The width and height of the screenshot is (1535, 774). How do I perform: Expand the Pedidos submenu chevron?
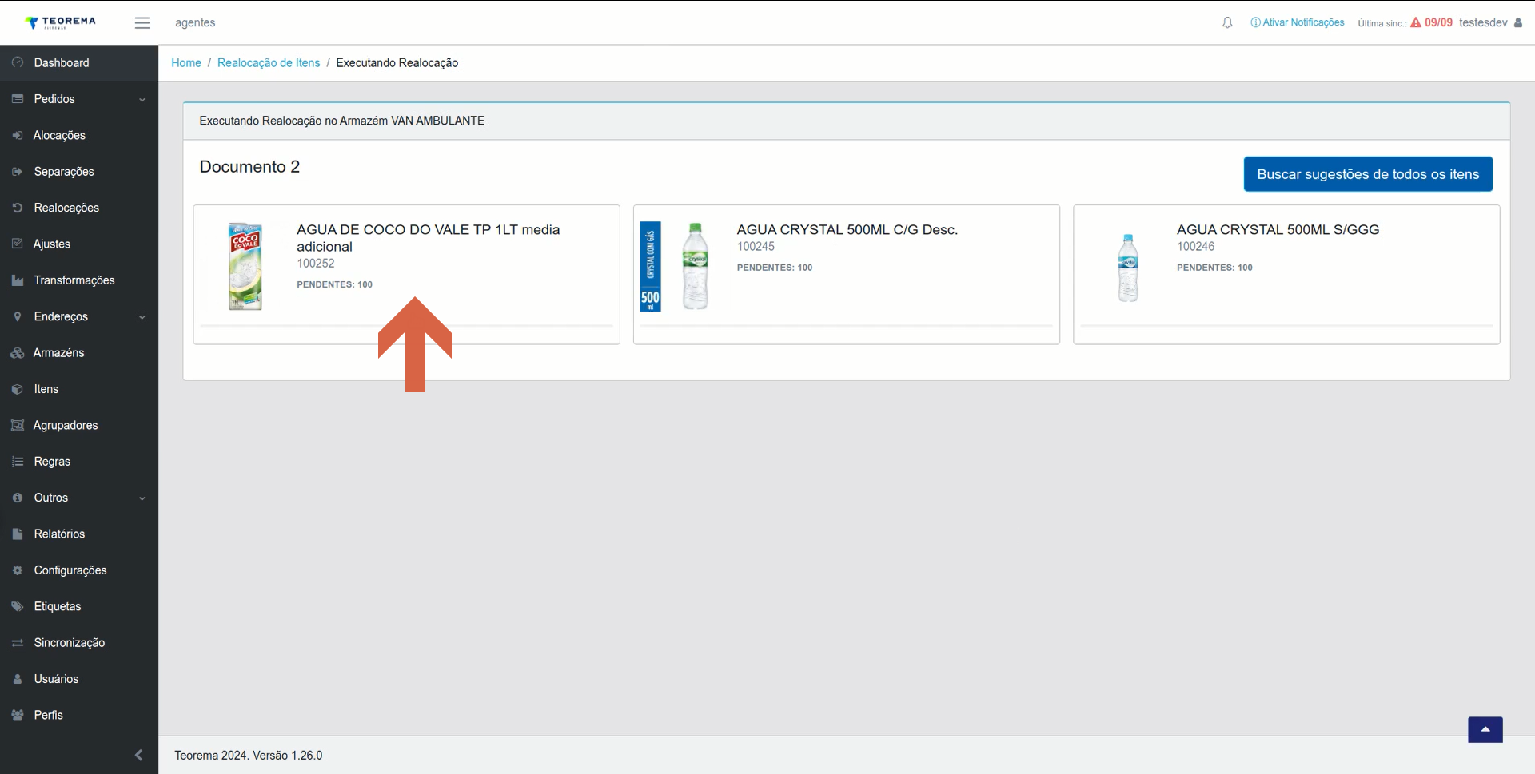click(142, 100)
